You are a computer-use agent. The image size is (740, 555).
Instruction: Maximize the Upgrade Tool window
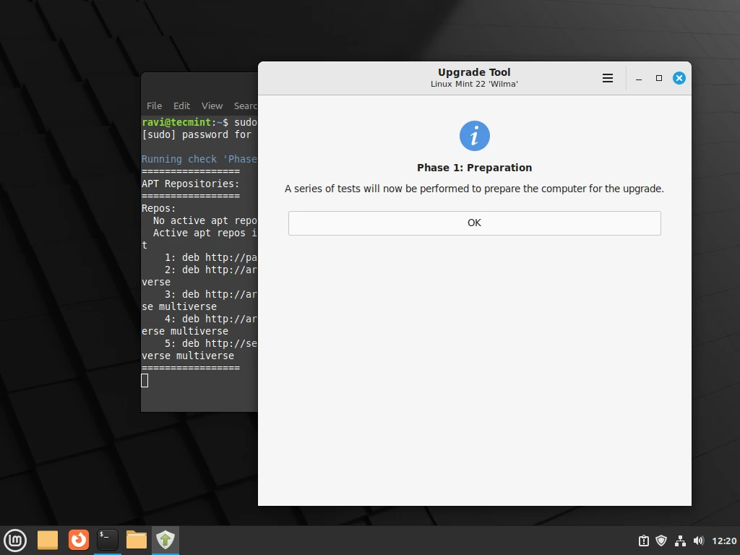coord(658,78)
